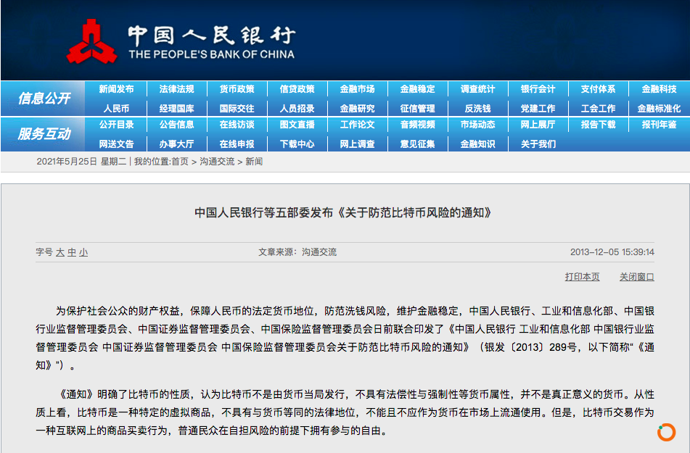Open the 公告信息 page
690x453 pixels.
(x=176, y=125)
